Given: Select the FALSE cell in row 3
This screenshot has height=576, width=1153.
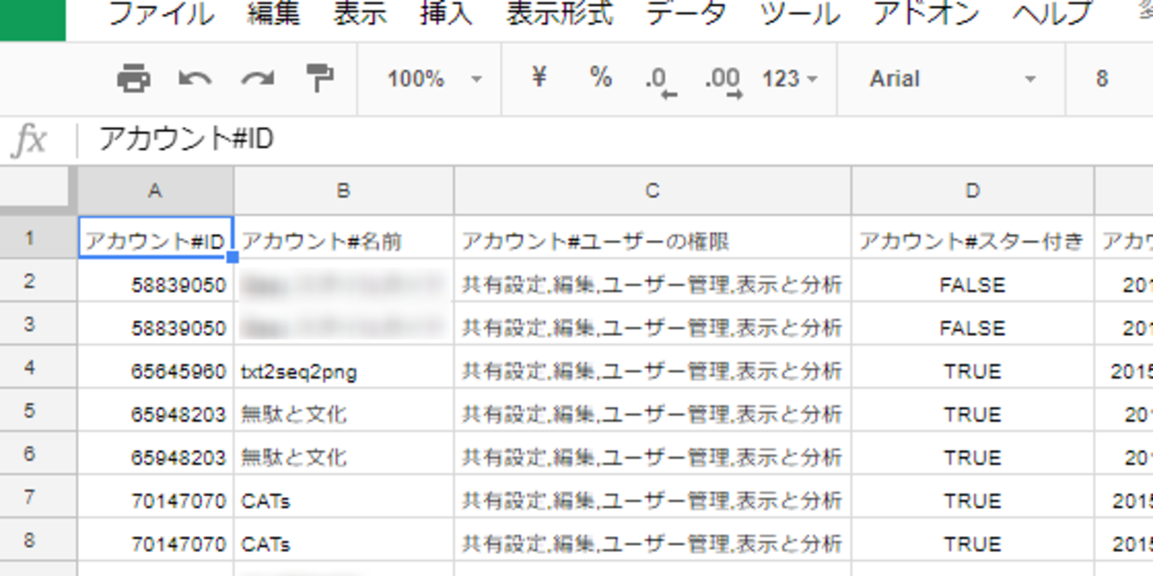Looking at the screenshot, I should coord(973,324).
